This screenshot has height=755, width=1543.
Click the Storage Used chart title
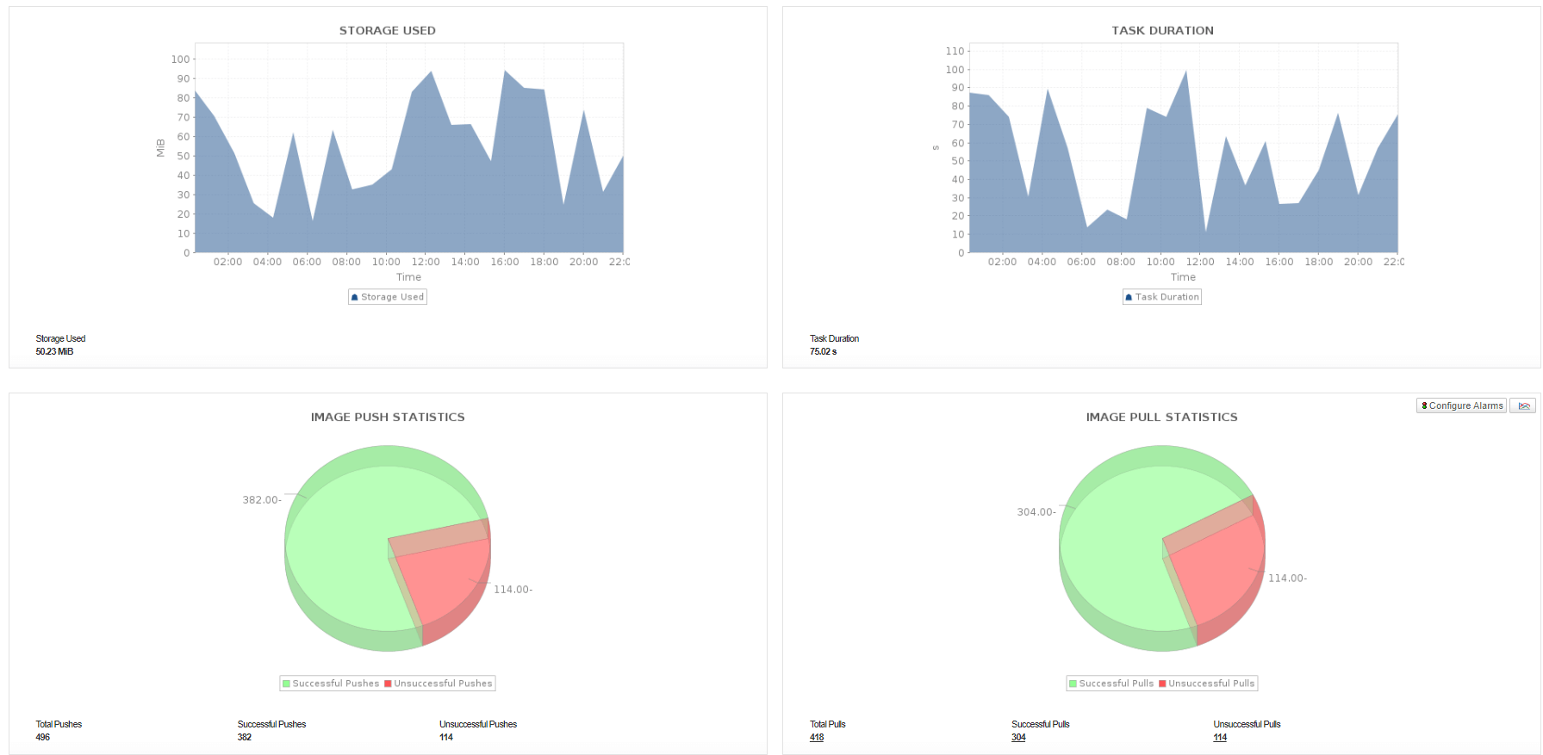(x=388, y=30)
